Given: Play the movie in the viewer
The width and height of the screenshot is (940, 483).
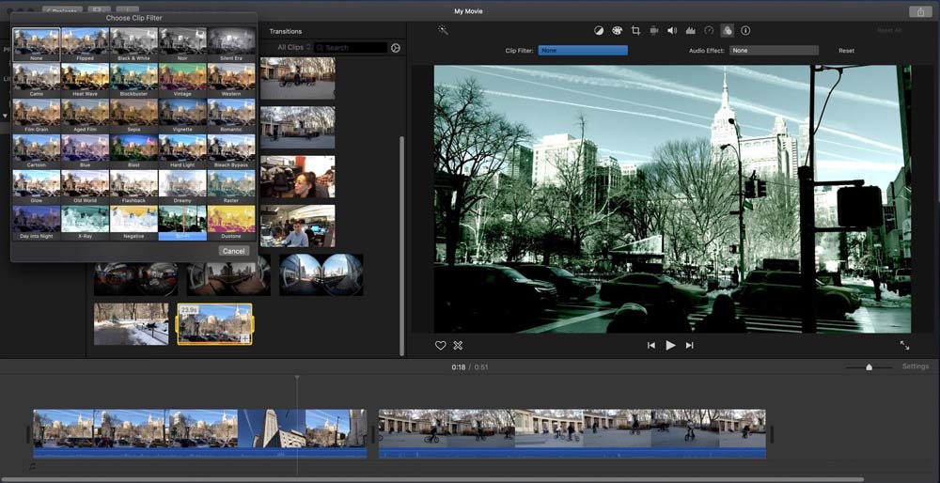Looking at the screenshot, I should (670, 345).
